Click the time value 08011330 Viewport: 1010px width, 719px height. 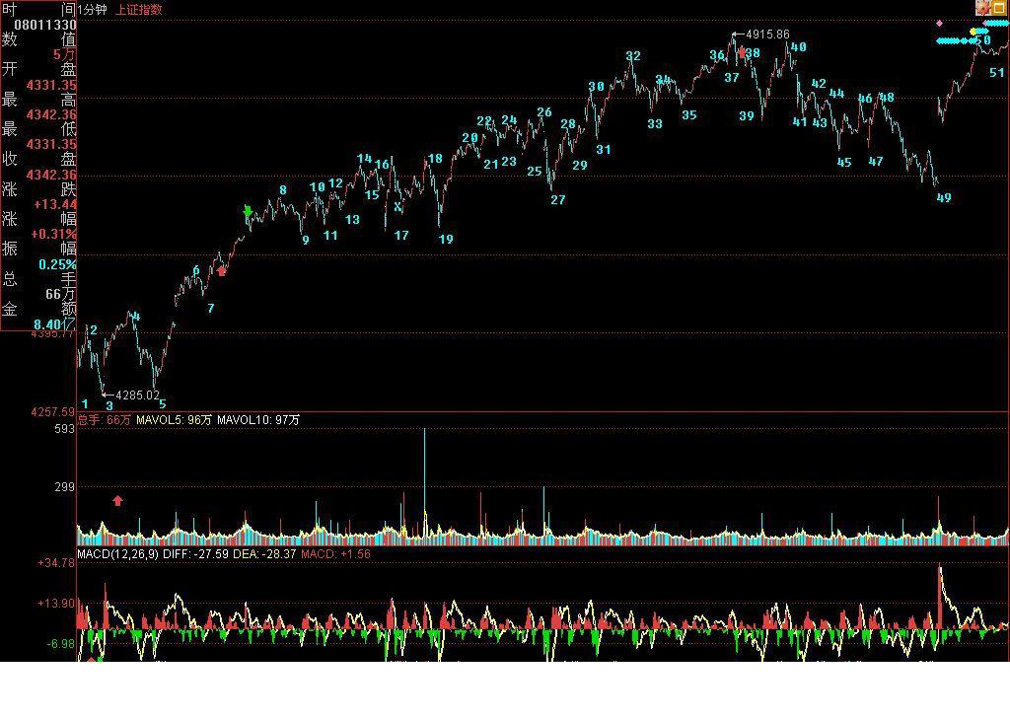pos(45,25)
